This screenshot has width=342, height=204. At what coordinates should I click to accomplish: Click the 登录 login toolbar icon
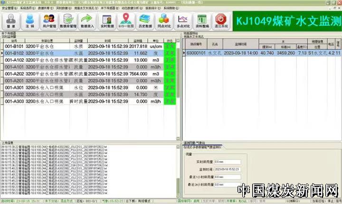10,21
